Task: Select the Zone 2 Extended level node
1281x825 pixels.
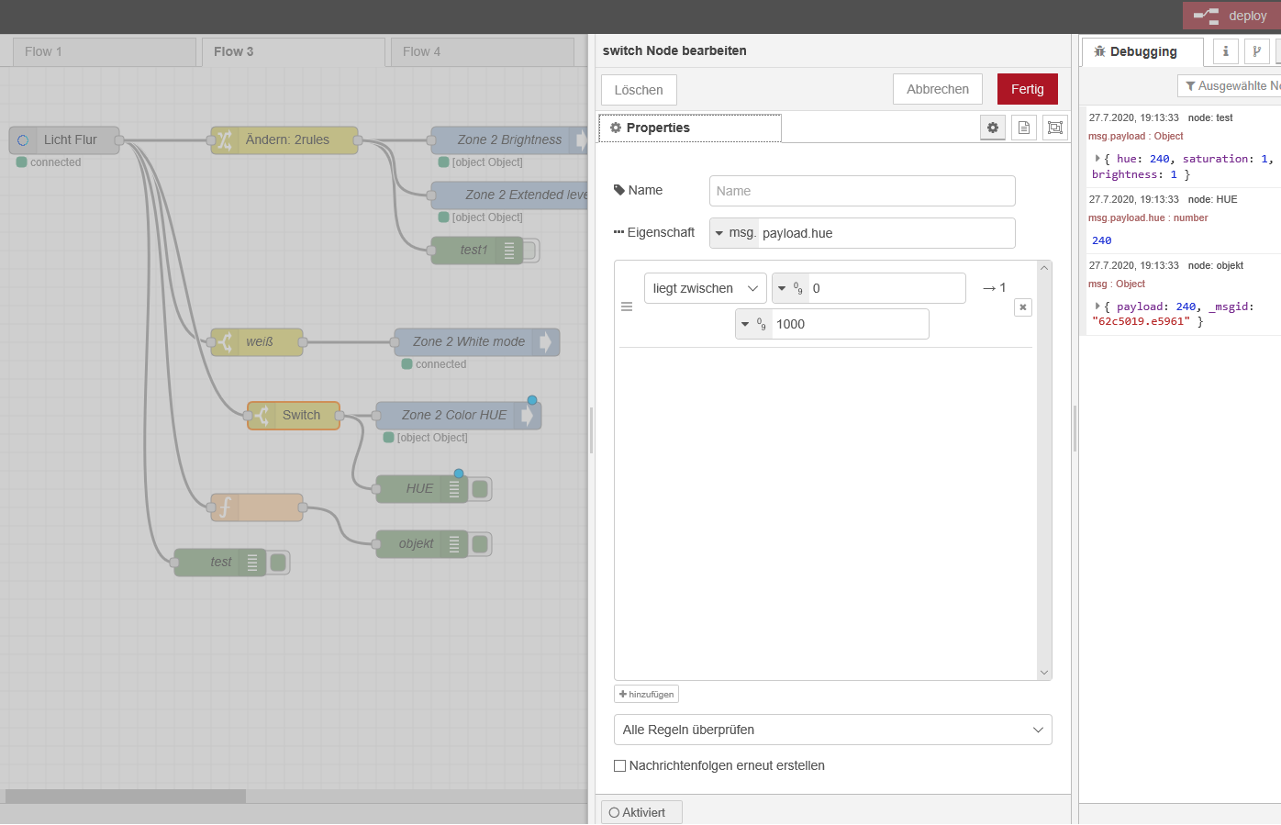Action: tap(510, 195)
